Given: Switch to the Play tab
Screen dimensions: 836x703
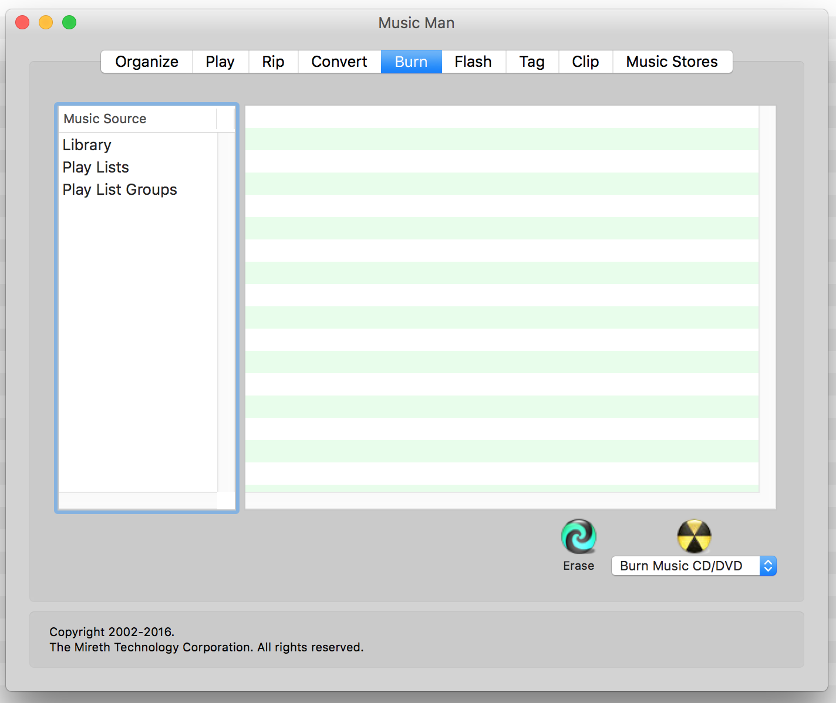Looking at the screenshot, I should [220, 62].
